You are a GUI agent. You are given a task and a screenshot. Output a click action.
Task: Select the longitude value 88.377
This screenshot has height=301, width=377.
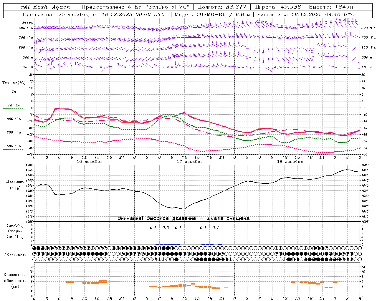(x=236, y=7)
